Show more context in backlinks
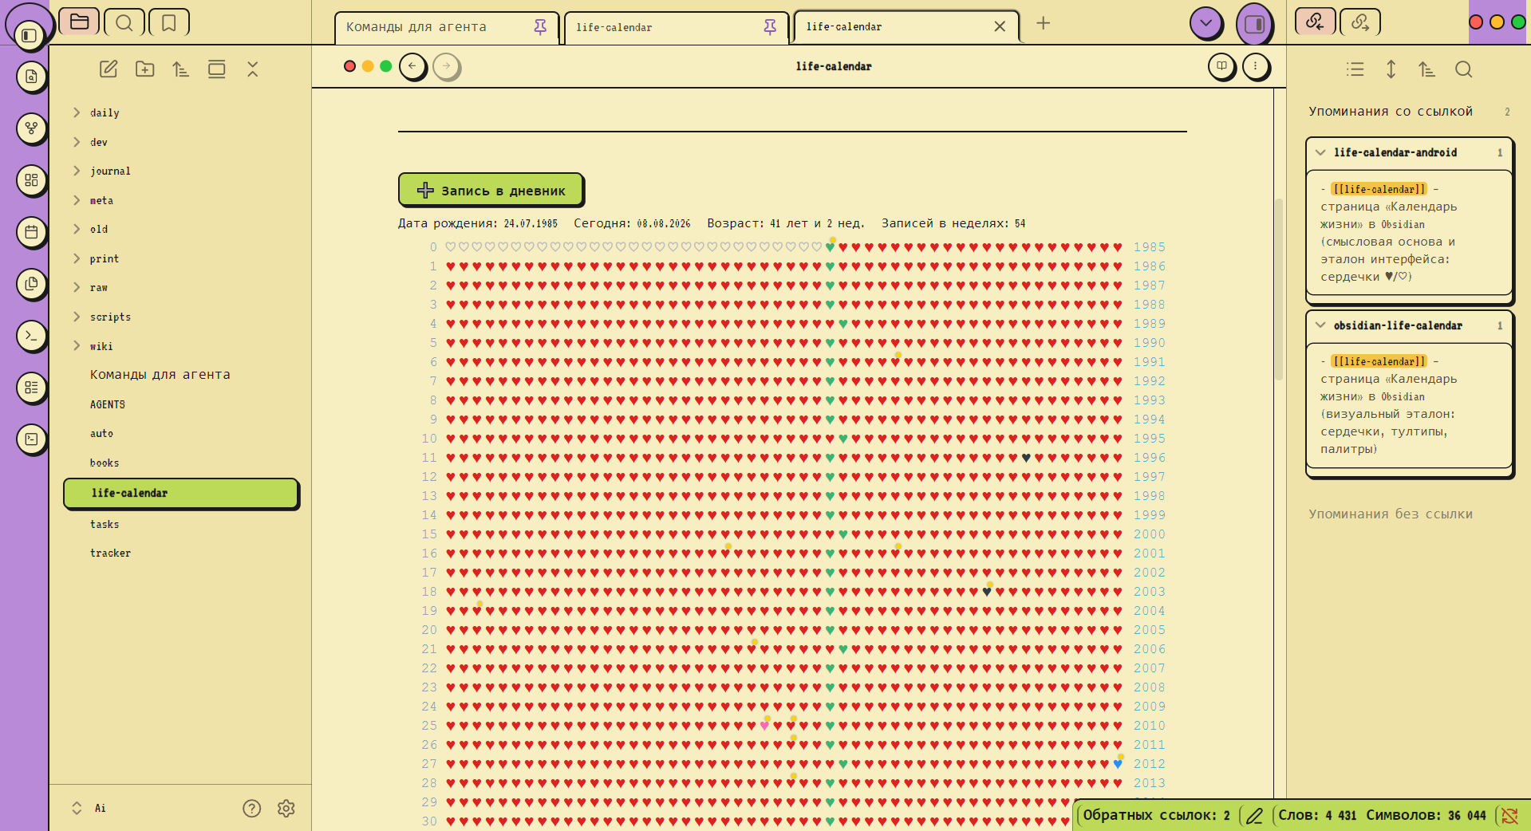The width and height of the screenshot is (1531, 831). click(x=1391, y=69)
